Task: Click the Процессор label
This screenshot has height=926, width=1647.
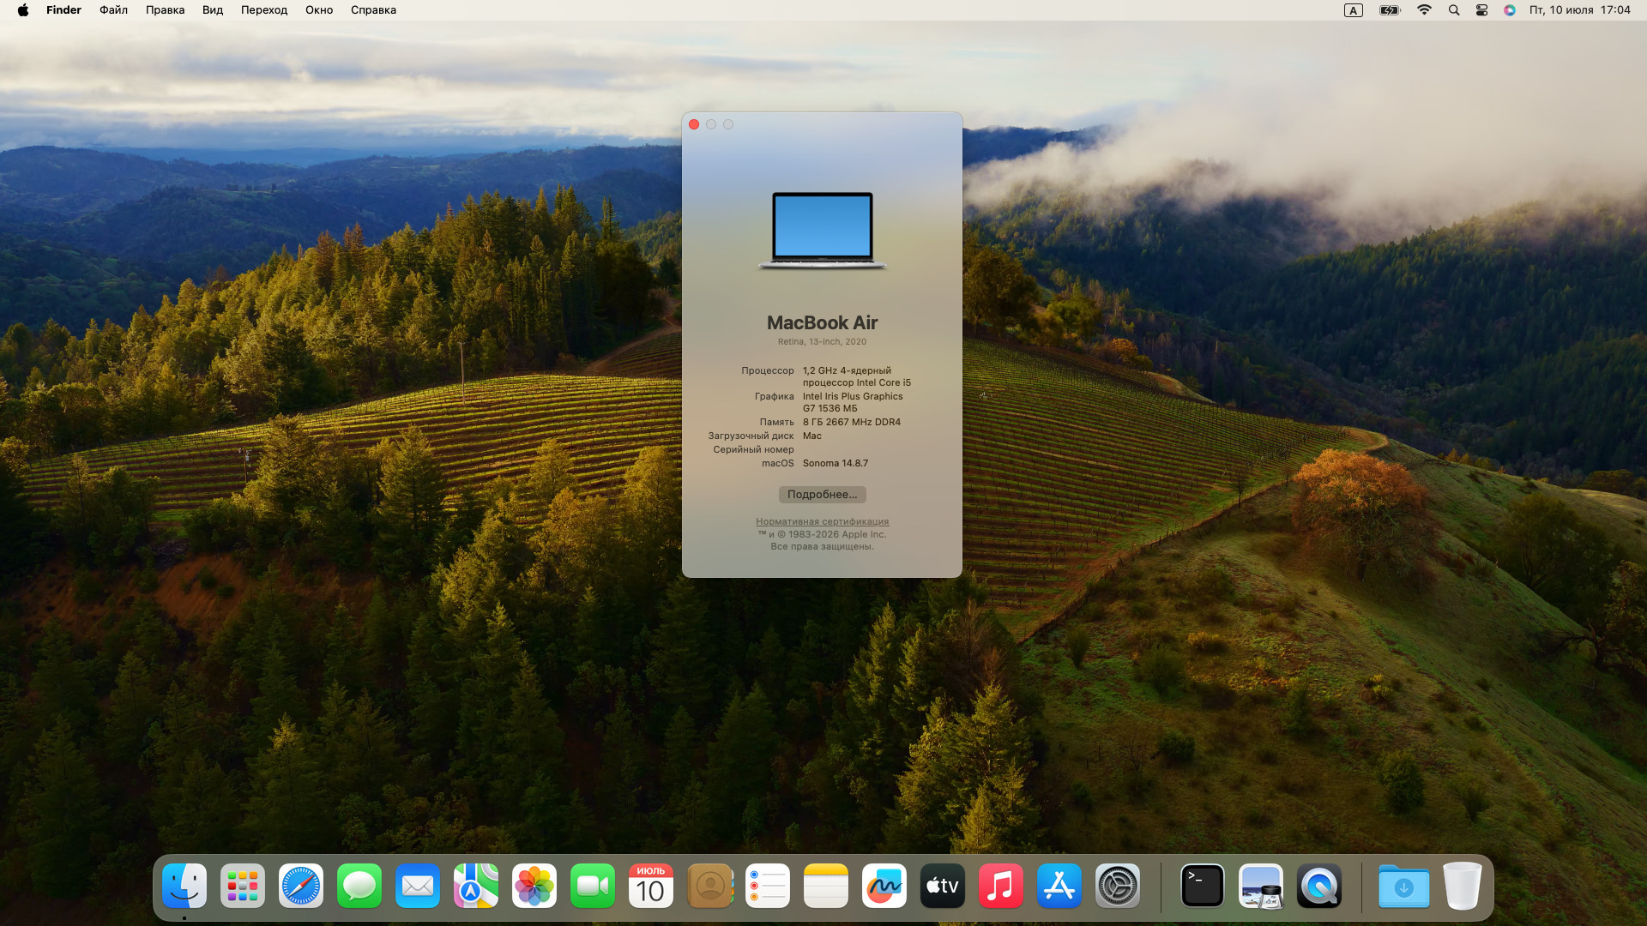Action: coord(768,370)
